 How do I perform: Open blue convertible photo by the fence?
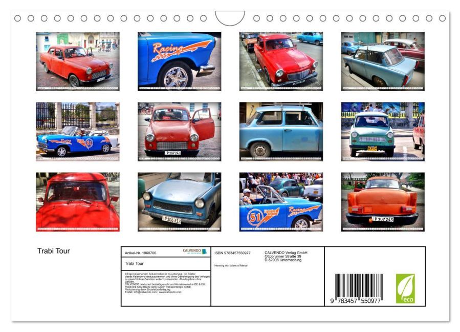point(77,132)
